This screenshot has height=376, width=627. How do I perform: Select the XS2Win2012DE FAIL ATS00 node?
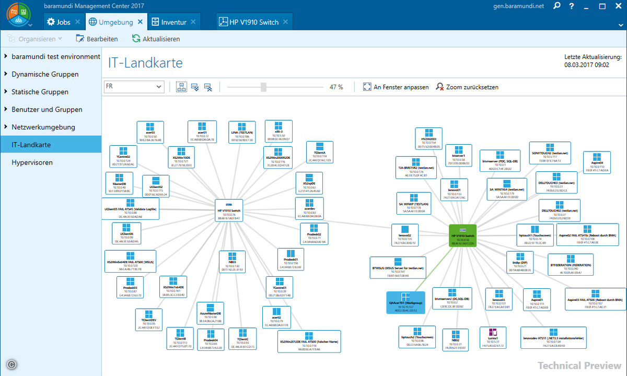coord(309,341)
